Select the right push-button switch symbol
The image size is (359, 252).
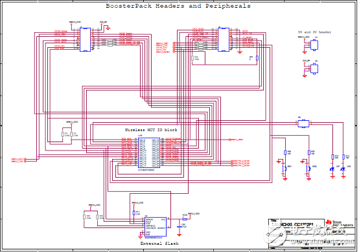point(308,169)
